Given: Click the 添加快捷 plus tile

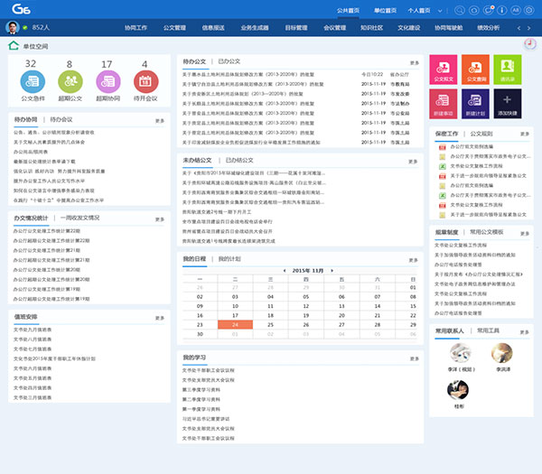Looking at the screenshot, I should 508,104.
